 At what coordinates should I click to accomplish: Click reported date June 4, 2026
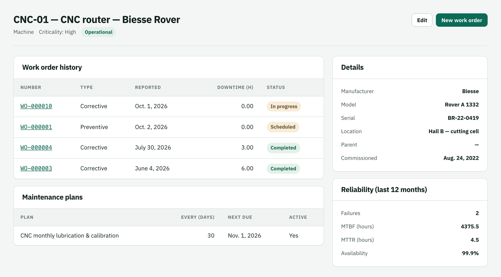coord(152,168)
